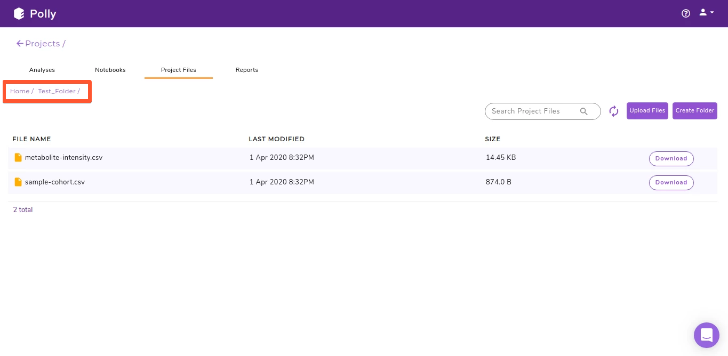Screen dimensions: 728x356
Task: Switch to the Notebooks tab
Action: 110,70
